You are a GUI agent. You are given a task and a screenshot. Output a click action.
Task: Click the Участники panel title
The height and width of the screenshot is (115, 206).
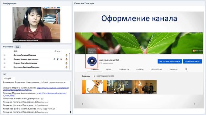[x=8, y=47]
